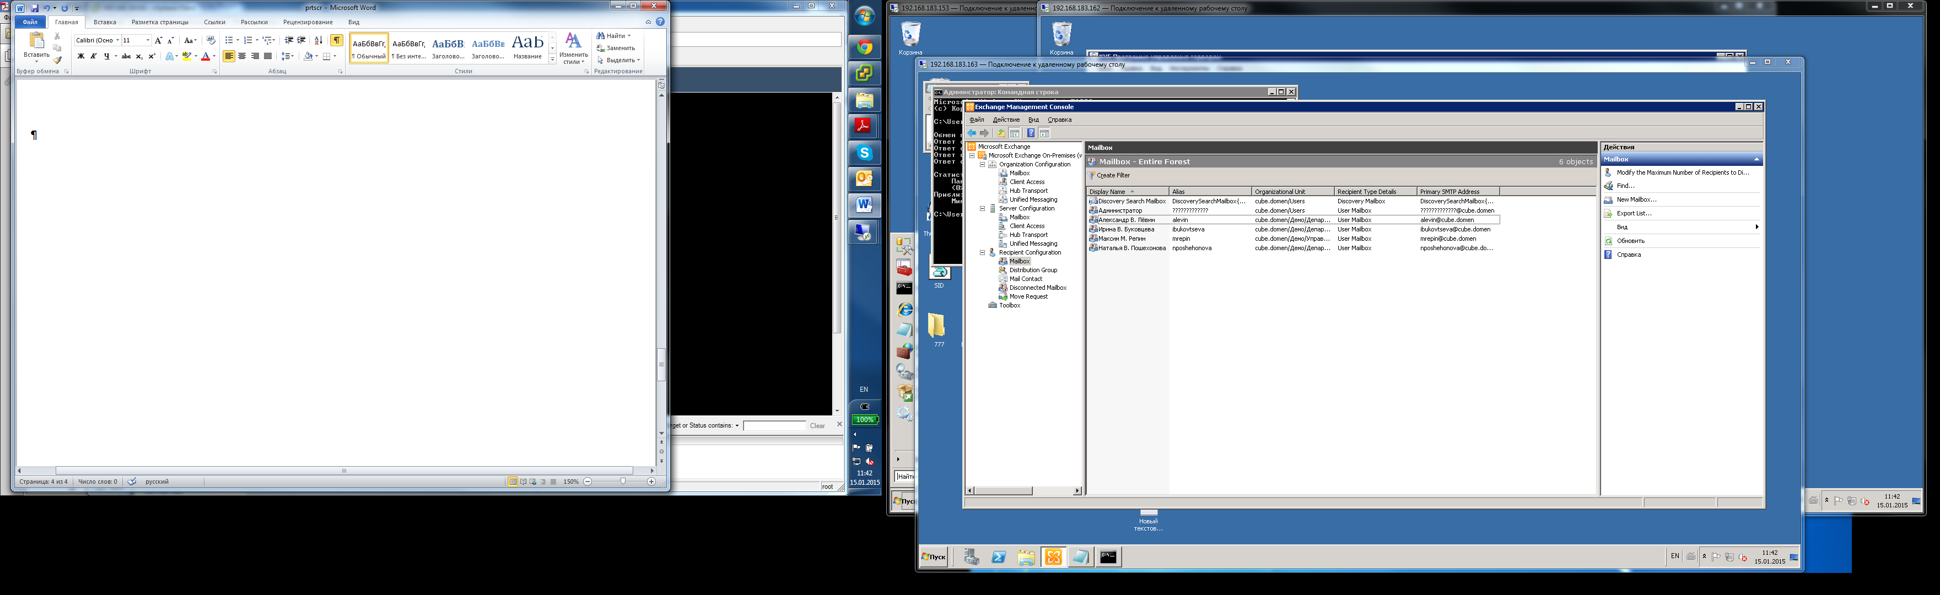Toggle center text alignment in Word
1940x595 pixels.
tap(242, 57)
